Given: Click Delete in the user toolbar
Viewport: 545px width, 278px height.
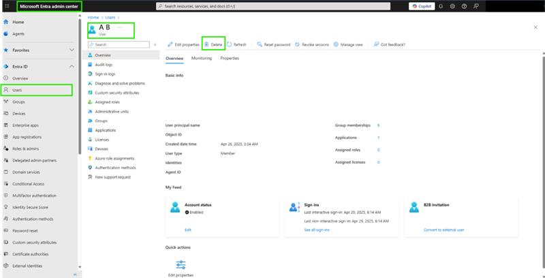Looking at the screenshot, I should click(213, 44).
